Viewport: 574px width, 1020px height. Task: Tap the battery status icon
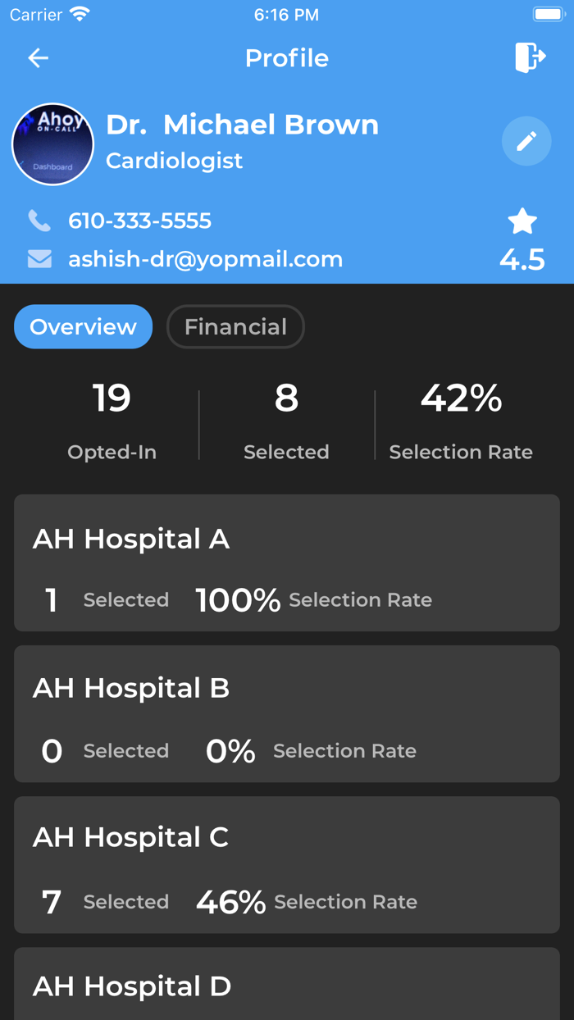pos(547,15)
